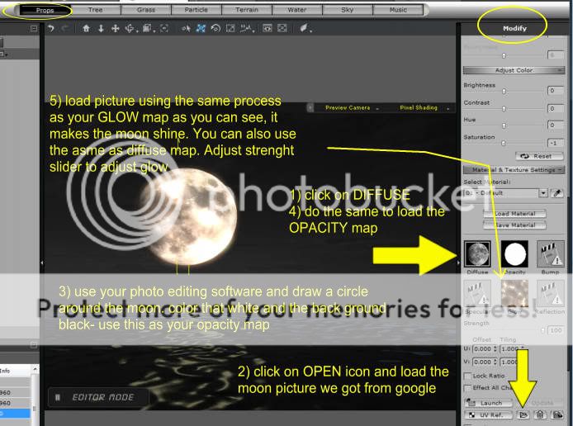This screenshot has height=426, width=573.
Task: Select the Bump map thumbnail
Action: [551, 254]
